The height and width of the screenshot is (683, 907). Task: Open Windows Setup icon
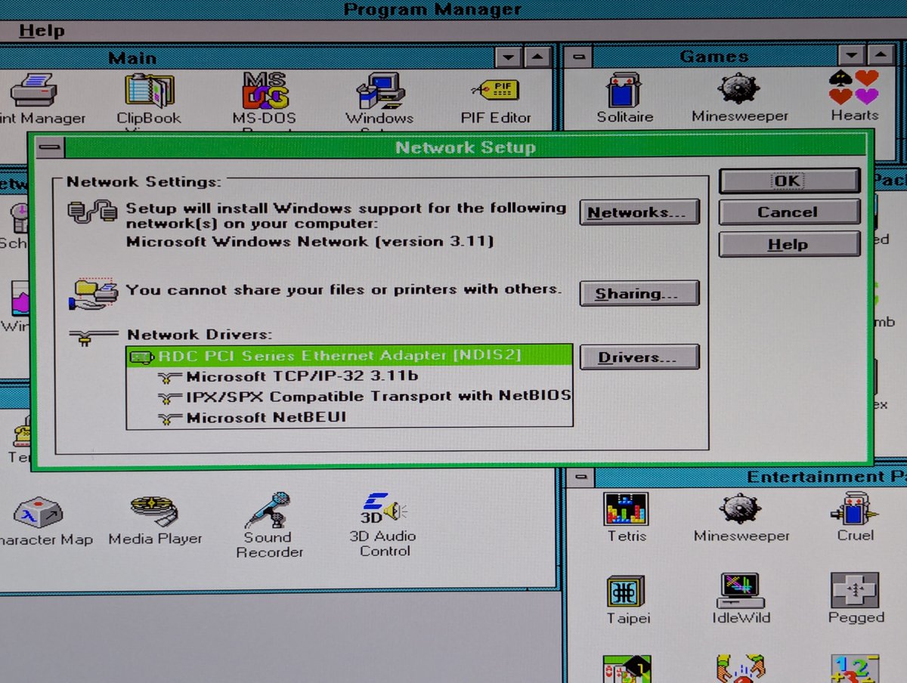click(x=379, y=92)
